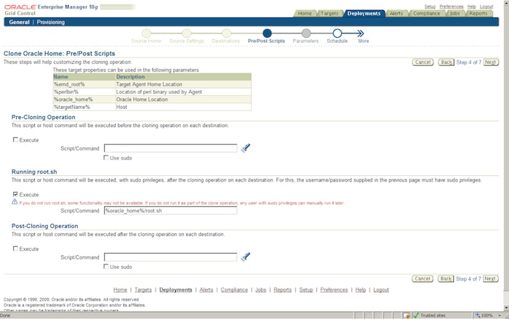Open the Jobs tab
The width and height of the screenshot is (509, 319).
454,13
